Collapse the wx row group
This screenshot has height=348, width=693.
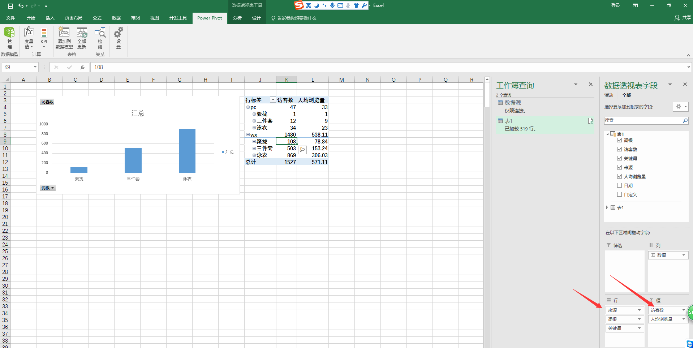248,135
